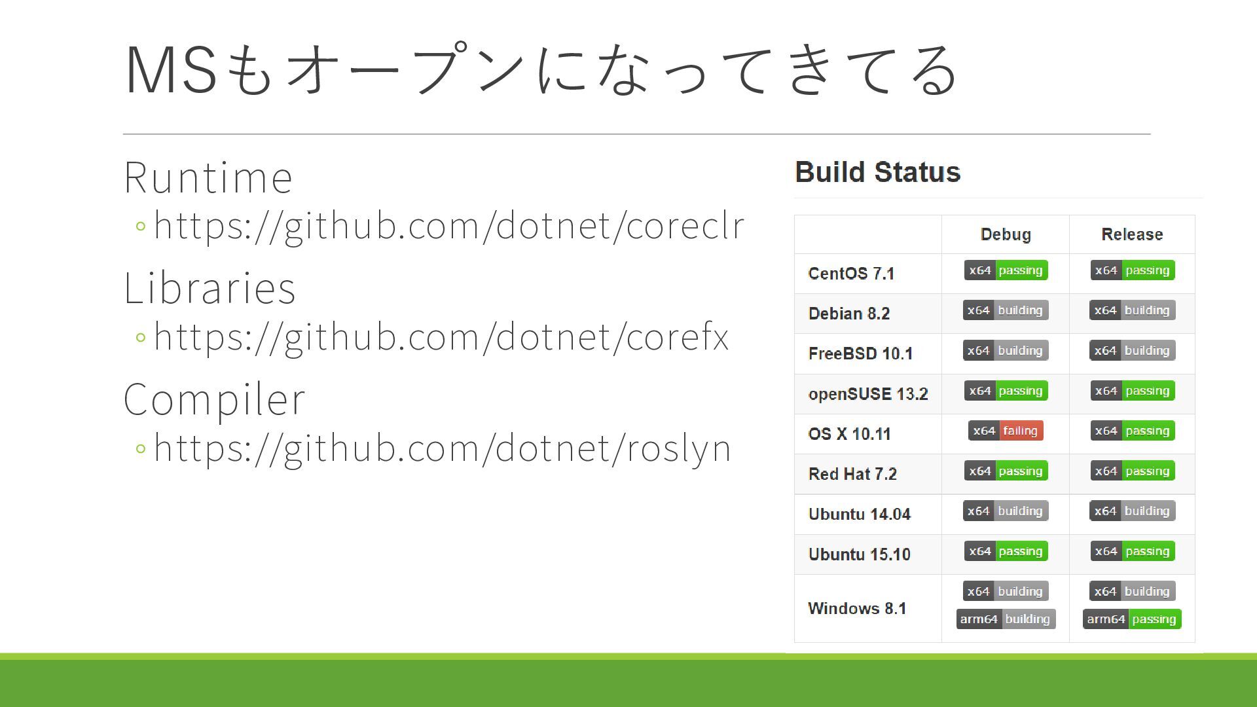
Task: Click Red Hat 7.2 Debug x64 passing badge
Action: pos(1006,471)
